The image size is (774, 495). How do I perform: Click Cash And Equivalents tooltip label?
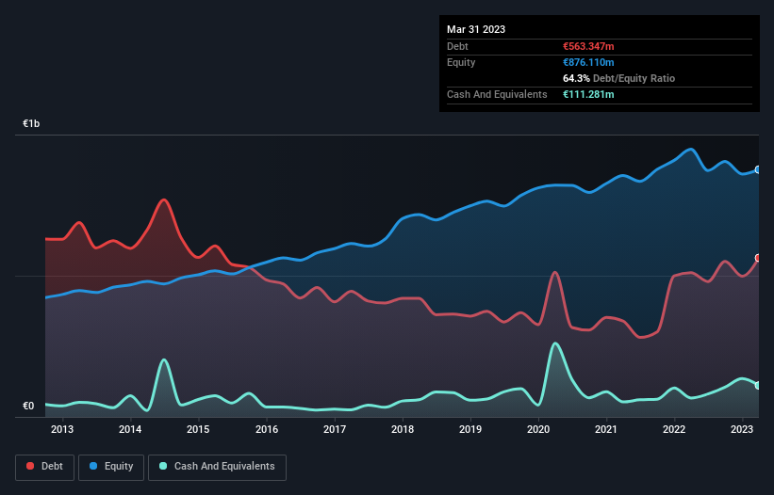pyautogui.click(x=497, y=94)
